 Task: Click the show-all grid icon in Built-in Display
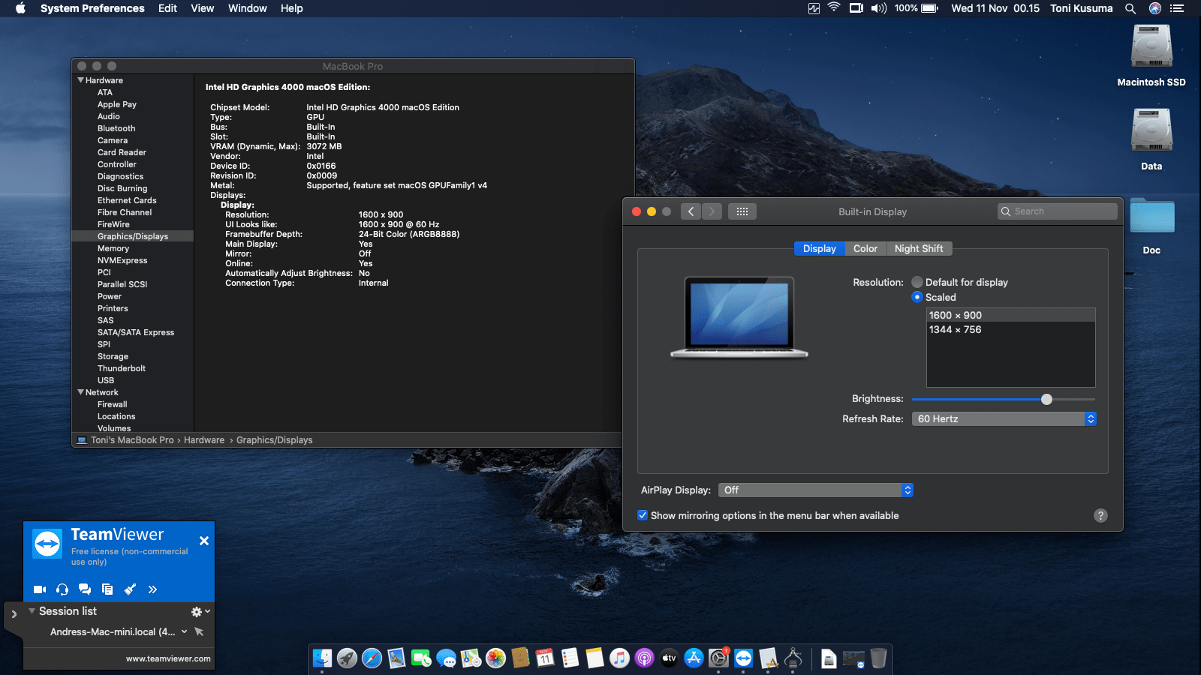click(x=742, y=211)
